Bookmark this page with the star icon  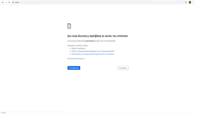point(186,2)
